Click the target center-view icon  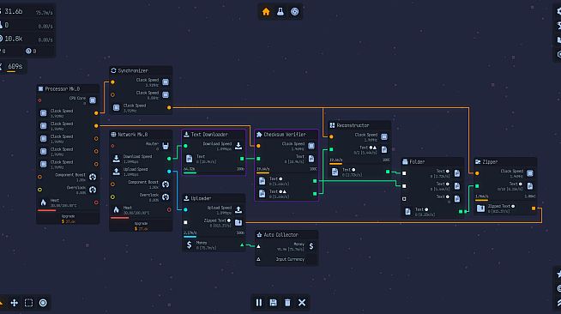click(x=43, y=303)
